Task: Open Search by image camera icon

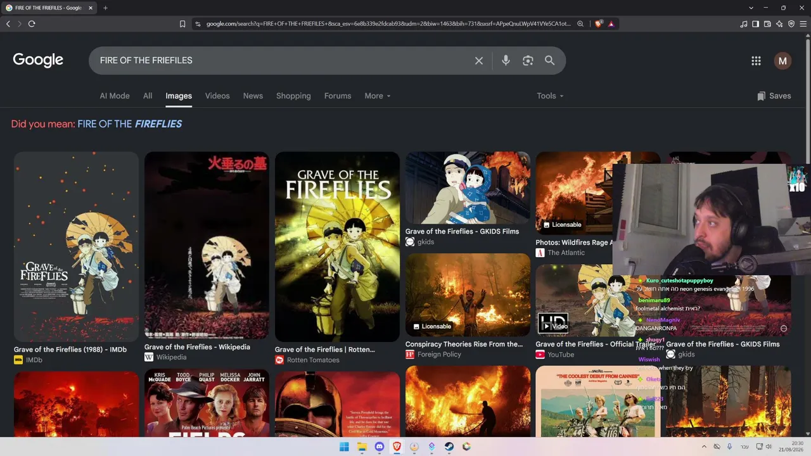Action: pyautogui.click(x=528, y=61)
